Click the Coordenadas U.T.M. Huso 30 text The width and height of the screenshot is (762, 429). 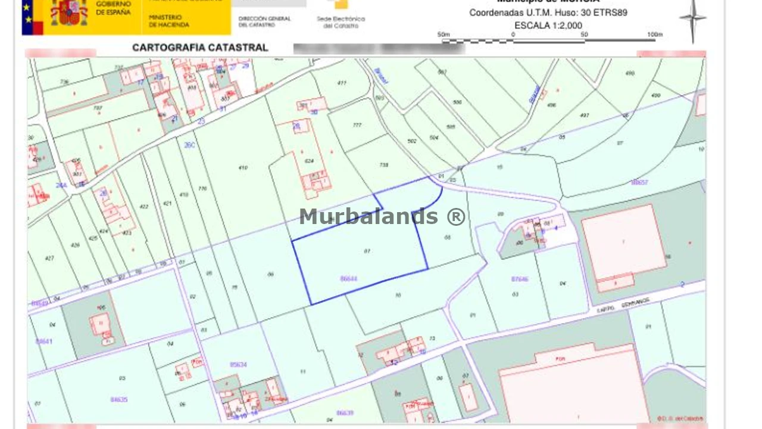548,13
